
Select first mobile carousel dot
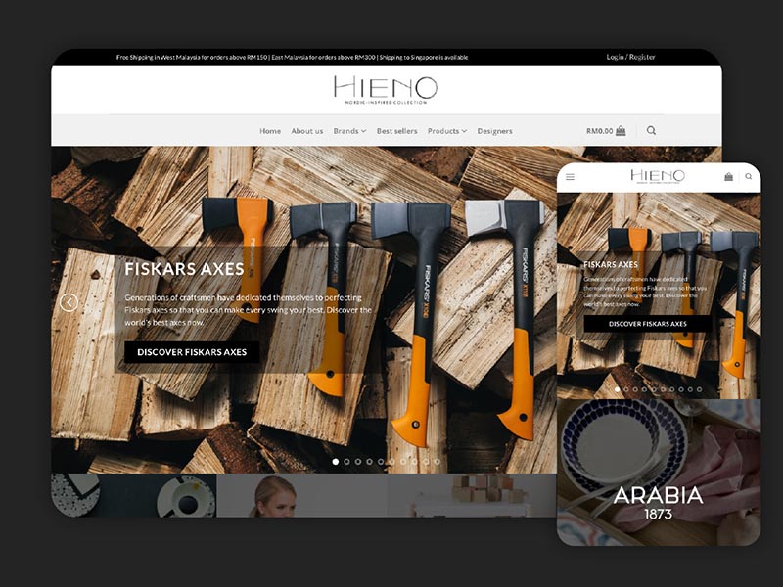point(618,389)
